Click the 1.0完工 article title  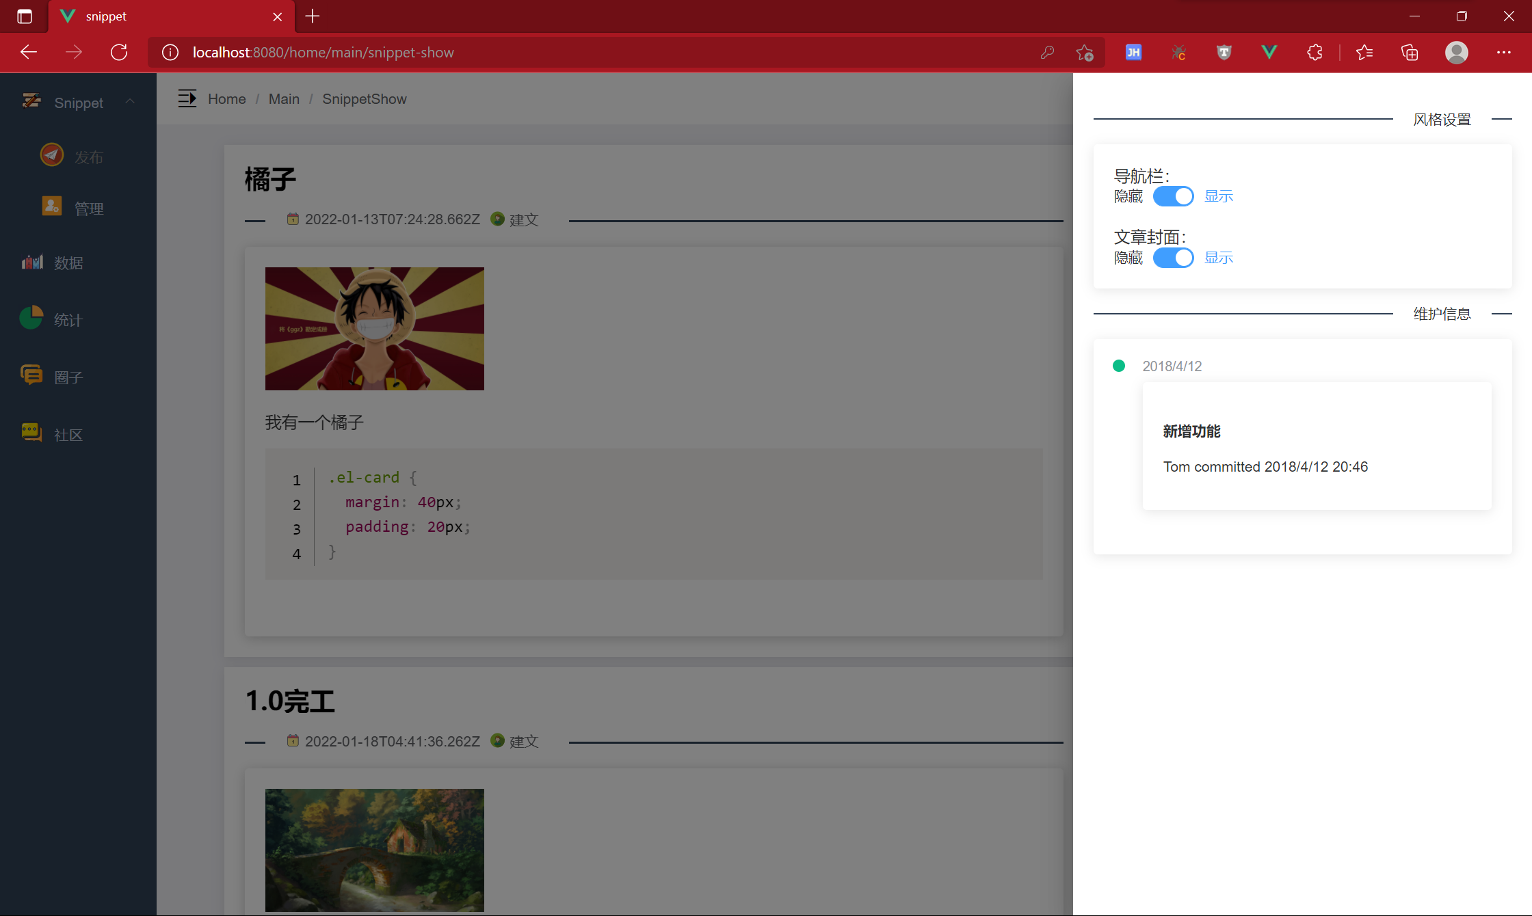[x=290, y=701]
